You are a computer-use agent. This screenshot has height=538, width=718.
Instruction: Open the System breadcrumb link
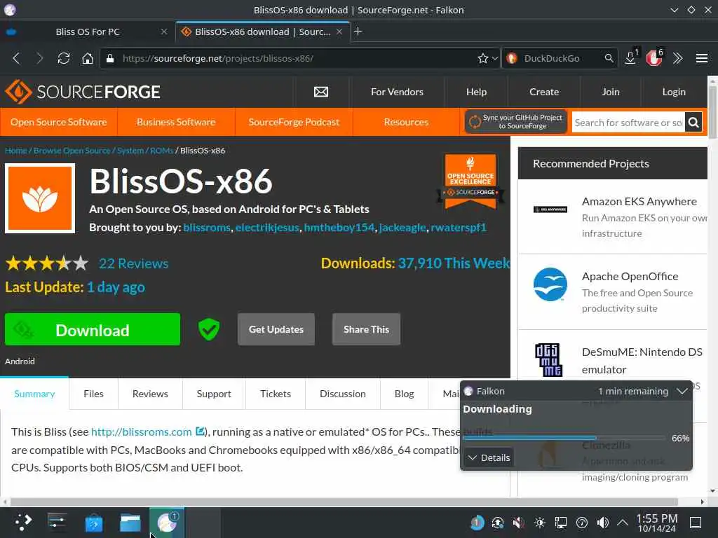click(x=130, y=151)
